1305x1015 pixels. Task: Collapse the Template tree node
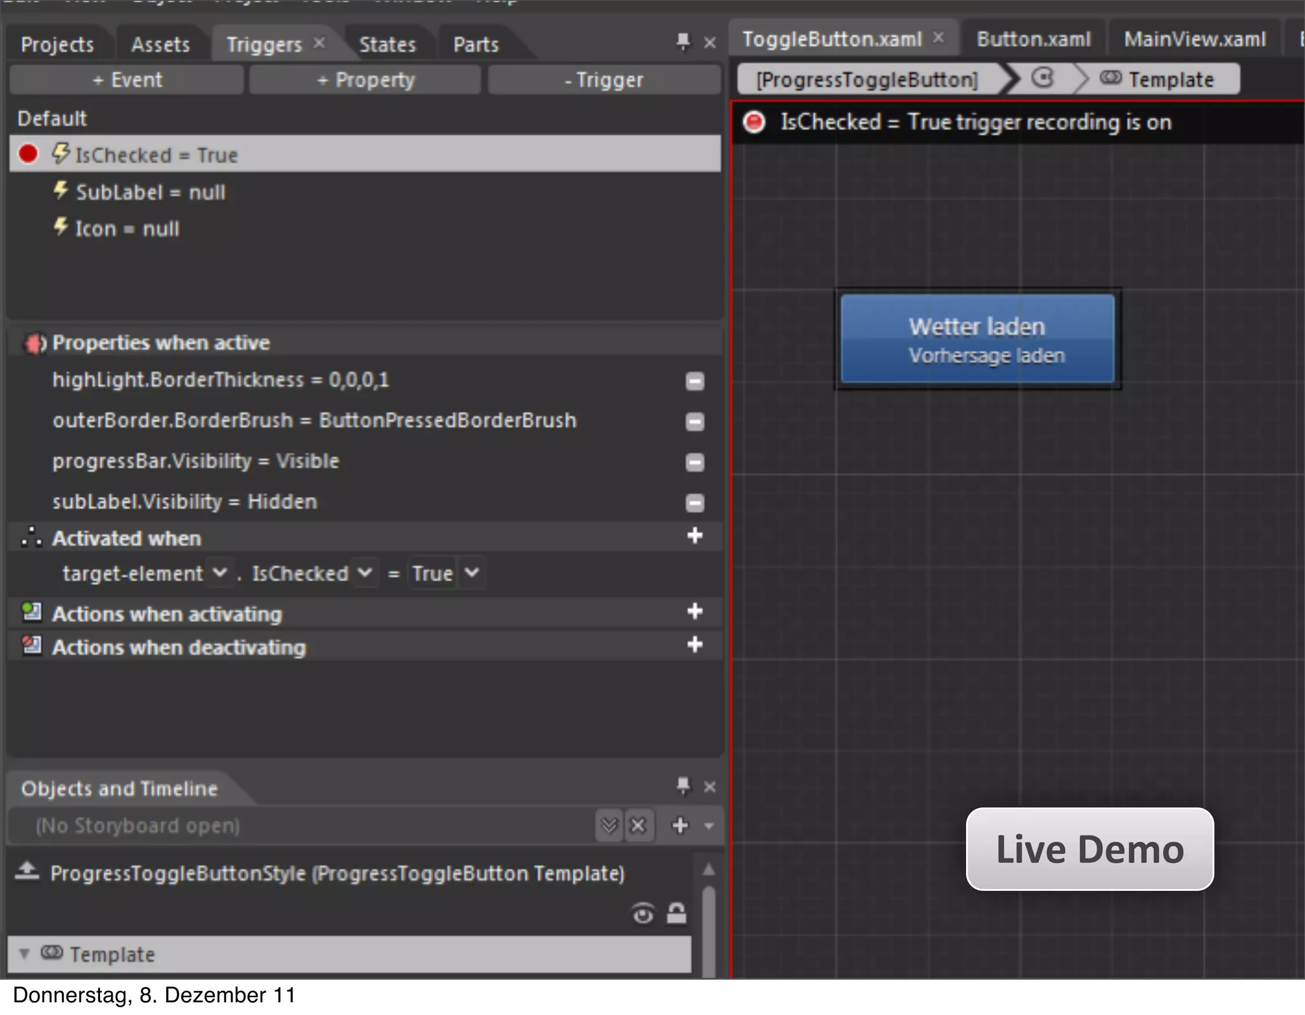pos(24,954)
